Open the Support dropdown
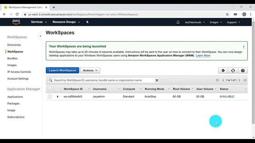Image resolution: width=255 pixels, height=143 pixels. 233,22
